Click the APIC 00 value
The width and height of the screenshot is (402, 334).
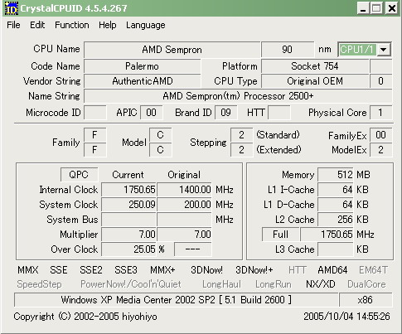point(151,113)
